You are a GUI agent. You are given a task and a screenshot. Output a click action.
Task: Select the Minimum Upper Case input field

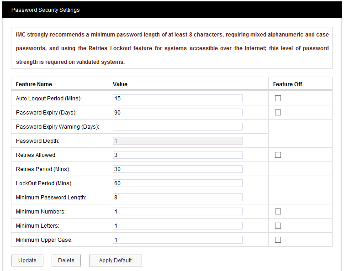pyautogui.click(x=177, y=240)
